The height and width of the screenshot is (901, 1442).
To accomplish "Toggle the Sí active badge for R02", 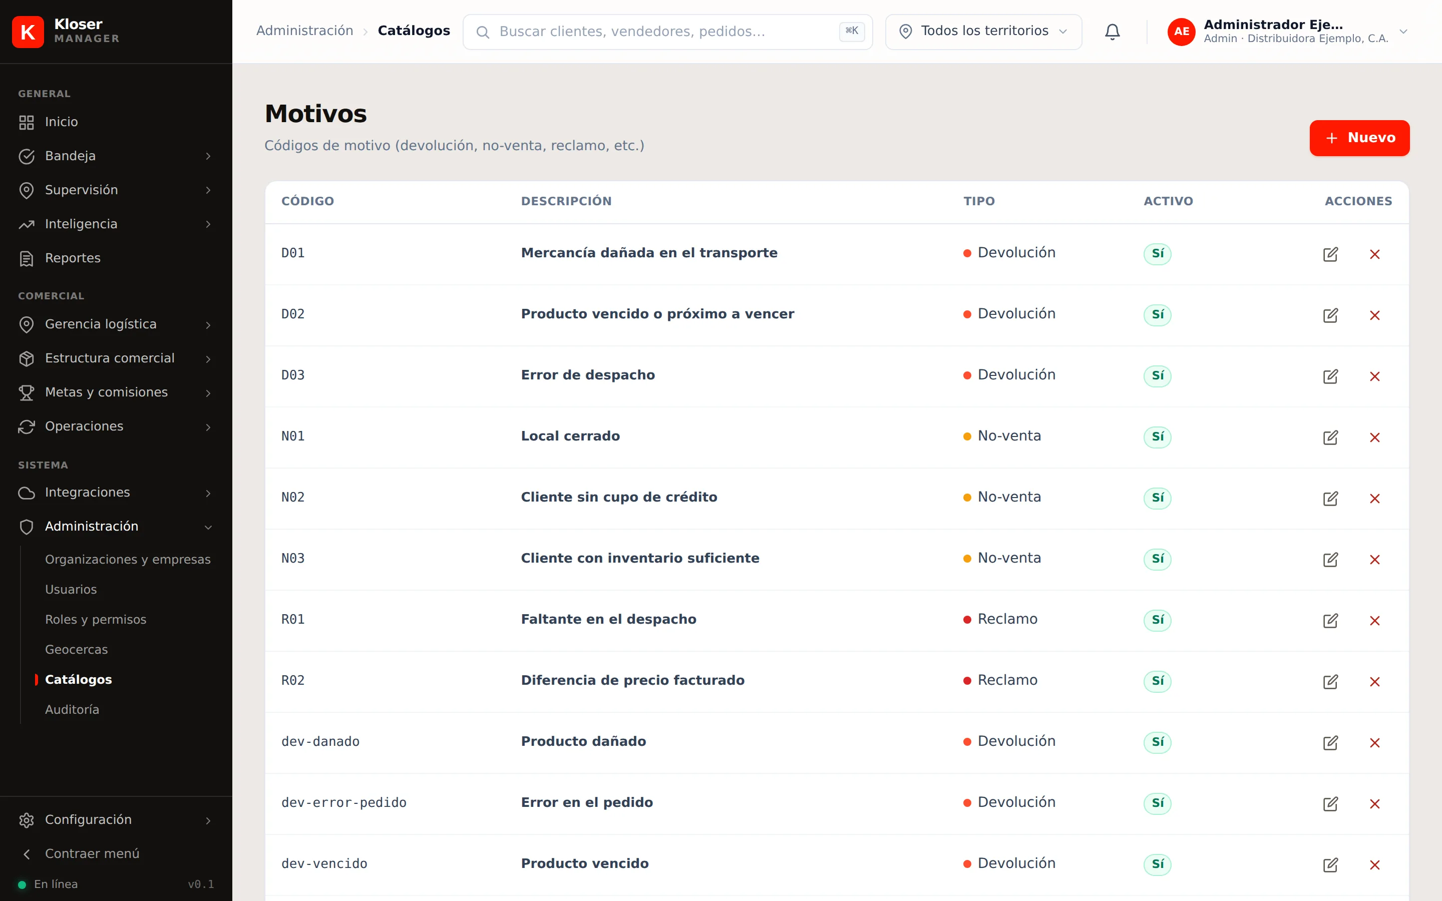I will 1157,681.
